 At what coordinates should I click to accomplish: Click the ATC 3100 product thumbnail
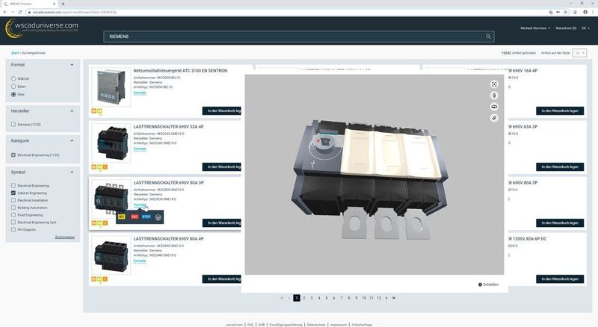[111, 87]
